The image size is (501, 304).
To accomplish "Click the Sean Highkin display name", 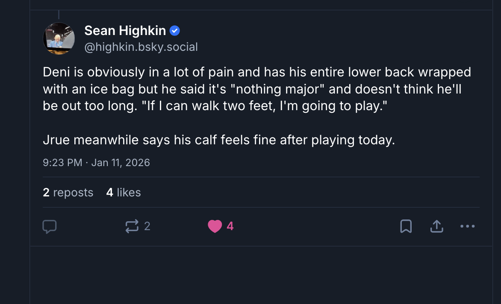I will 125,30.
